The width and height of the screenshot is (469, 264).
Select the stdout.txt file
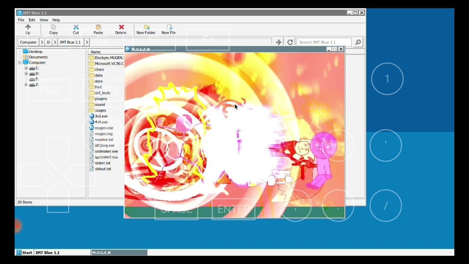[100, 169]
